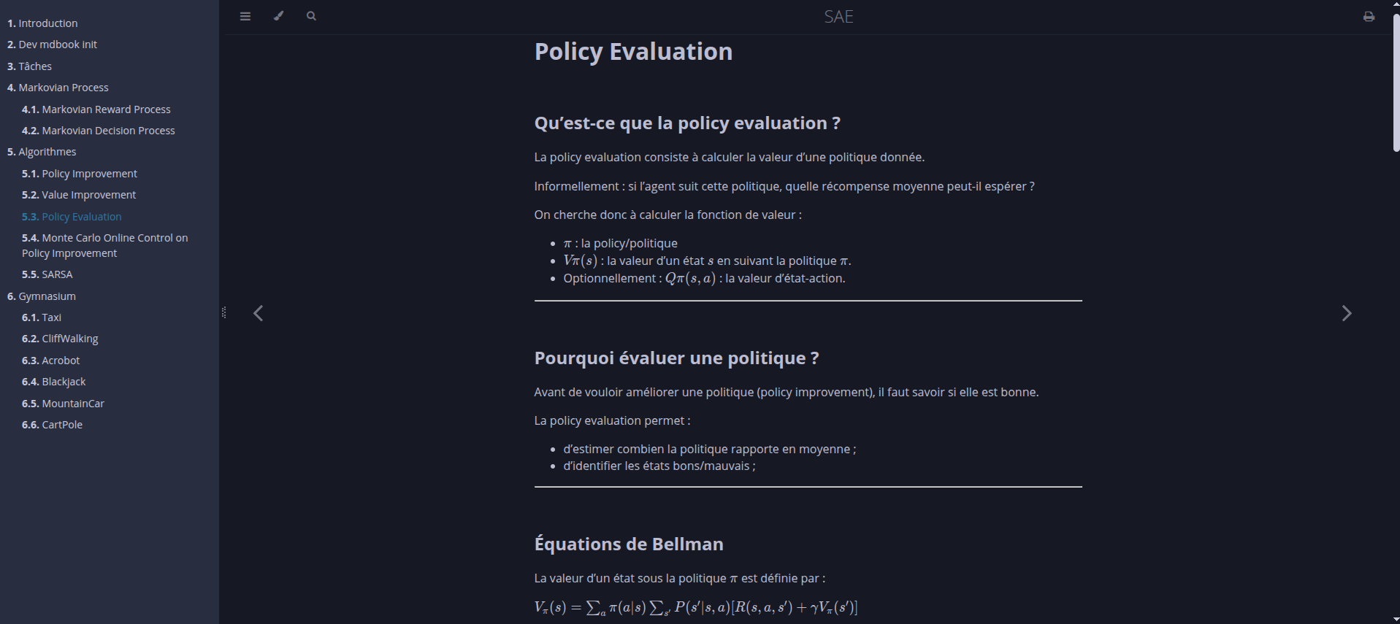
Task: Click the SAE book title
Action: click(x=838, y=16)
